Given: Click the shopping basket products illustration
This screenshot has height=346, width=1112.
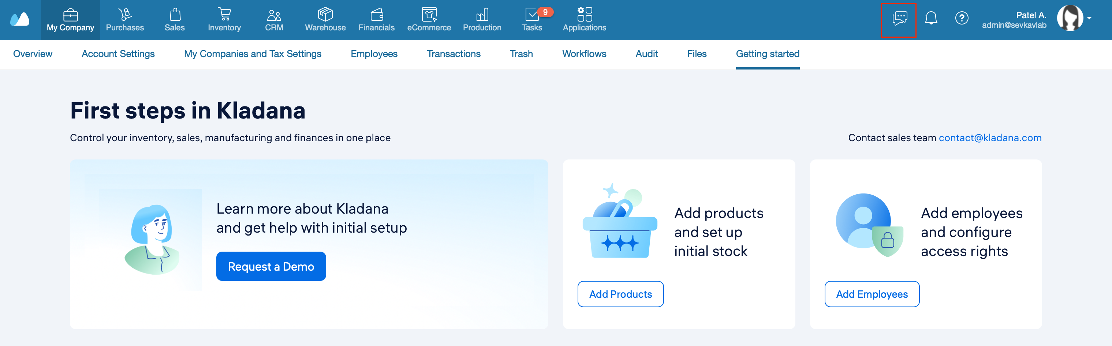Looking at the screenshot, I should tap(620, 221).
